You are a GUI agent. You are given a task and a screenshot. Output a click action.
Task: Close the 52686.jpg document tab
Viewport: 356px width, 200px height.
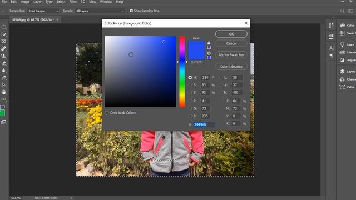point(57,19)
